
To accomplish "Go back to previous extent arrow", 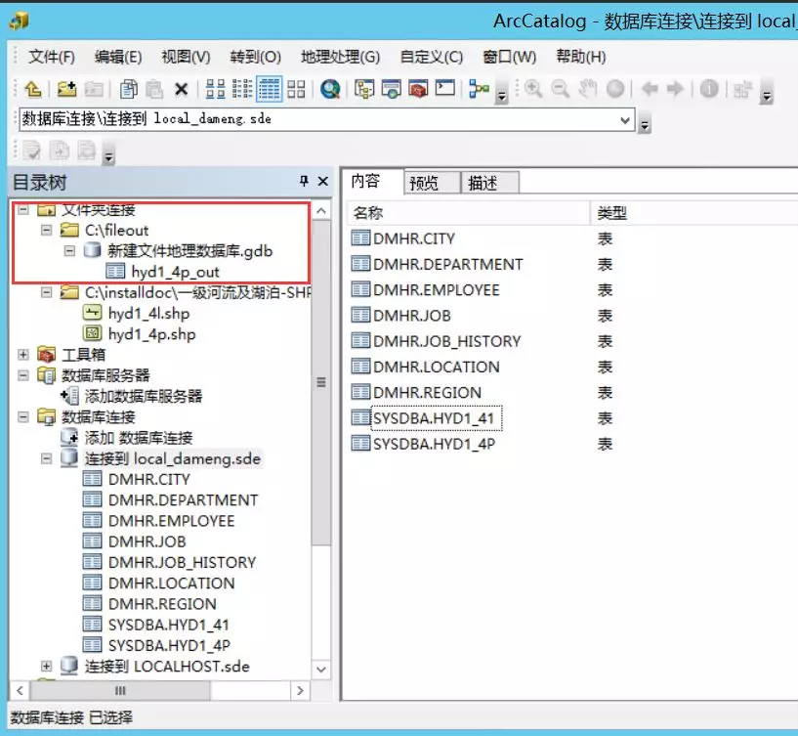I will point(650,89).
